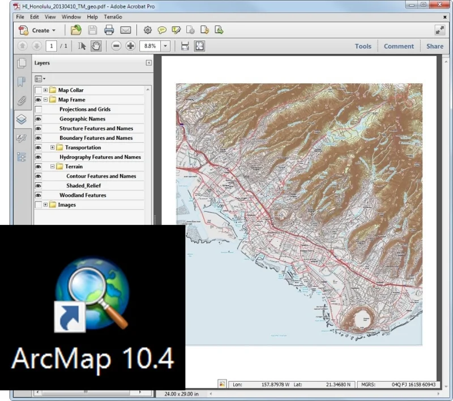
Task: Click the Email envelope icon
Action: 125,30
